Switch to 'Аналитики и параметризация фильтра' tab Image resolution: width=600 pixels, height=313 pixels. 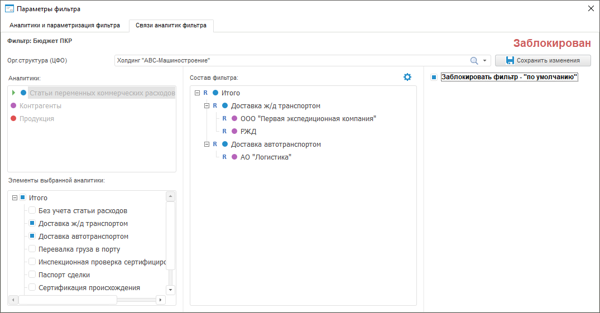point(65,25)
